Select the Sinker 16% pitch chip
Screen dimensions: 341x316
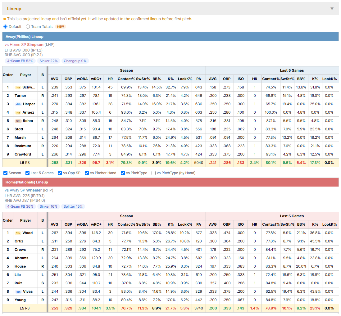(48, 206)
